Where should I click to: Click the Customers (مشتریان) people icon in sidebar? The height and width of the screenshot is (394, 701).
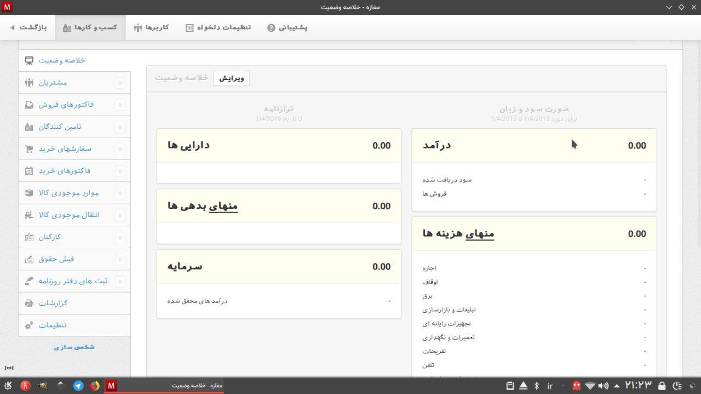(30, 83)
